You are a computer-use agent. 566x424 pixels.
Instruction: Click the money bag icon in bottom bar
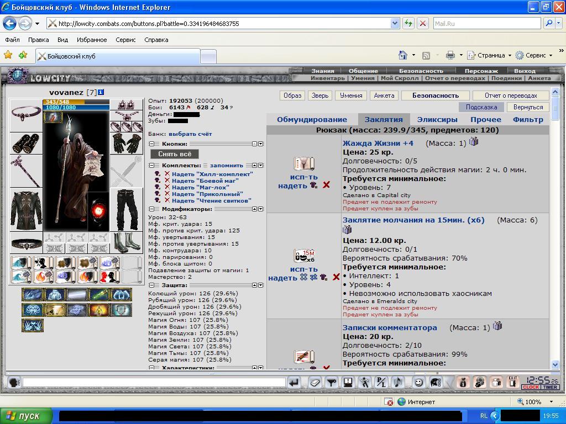click(x=463, y=383)
